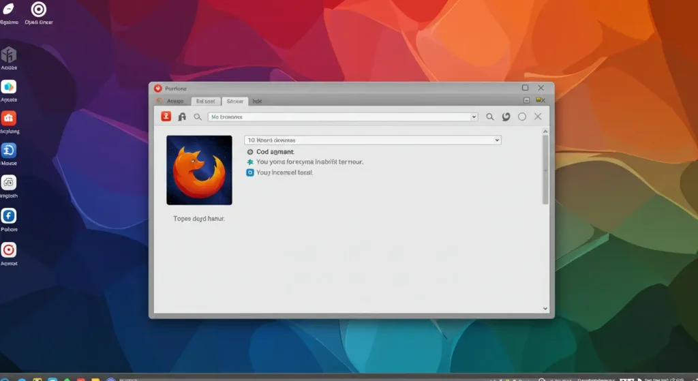
Task: Click the scrollbar up arrow
Action: coord(545,132)
